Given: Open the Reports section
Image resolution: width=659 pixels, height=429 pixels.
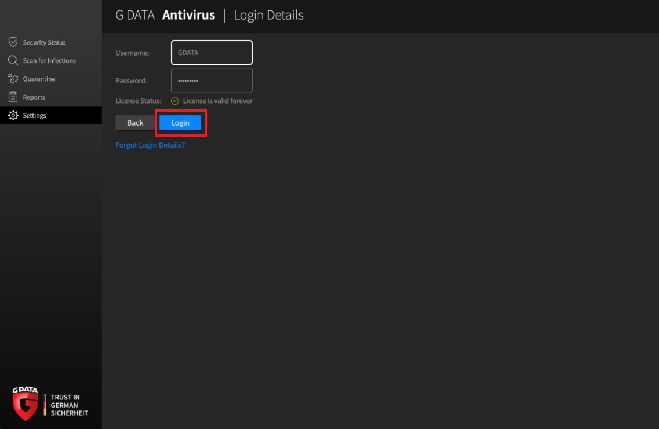Looking at the screenshot, I should coord(51,97).
